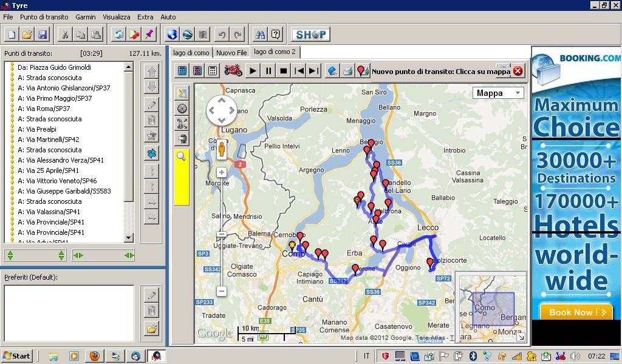This screenshot has height=364, width=622.
Task: Select waypoint 'A: Via Antonio Ghislanzoni/SP37'
Action: 64,88
